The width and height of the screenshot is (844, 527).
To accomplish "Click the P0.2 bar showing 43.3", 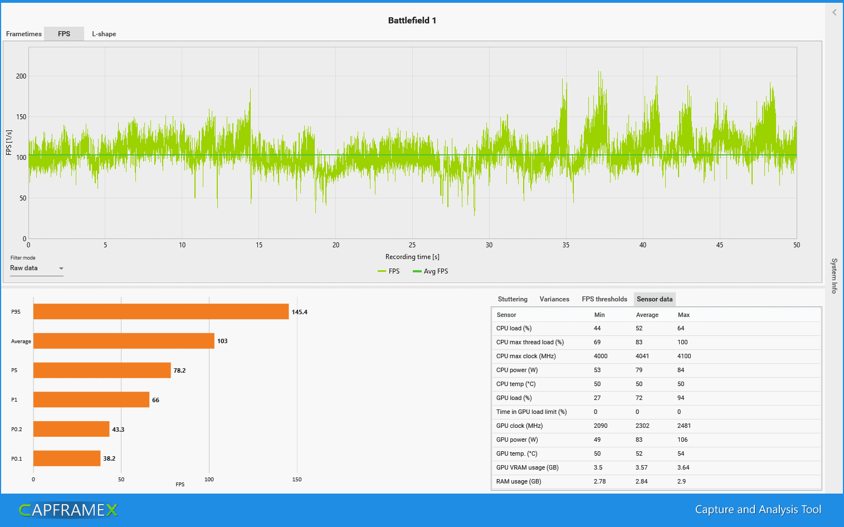I will (71, 429).
